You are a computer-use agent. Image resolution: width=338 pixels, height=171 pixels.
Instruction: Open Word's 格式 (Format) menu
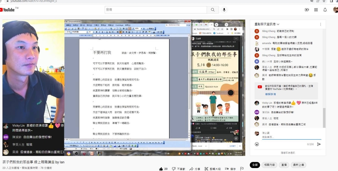click(89, 25)
